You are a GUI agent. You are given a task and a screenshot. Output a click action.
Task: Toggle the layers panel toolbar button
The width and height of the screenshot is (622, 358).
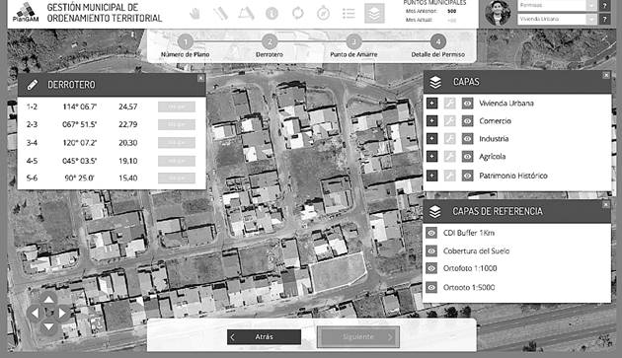point(374,13)
